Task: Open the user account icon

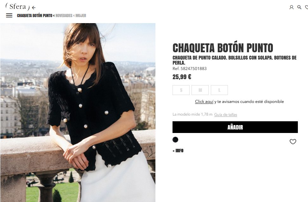Action: pyautogui.click(x=292, y=7)
